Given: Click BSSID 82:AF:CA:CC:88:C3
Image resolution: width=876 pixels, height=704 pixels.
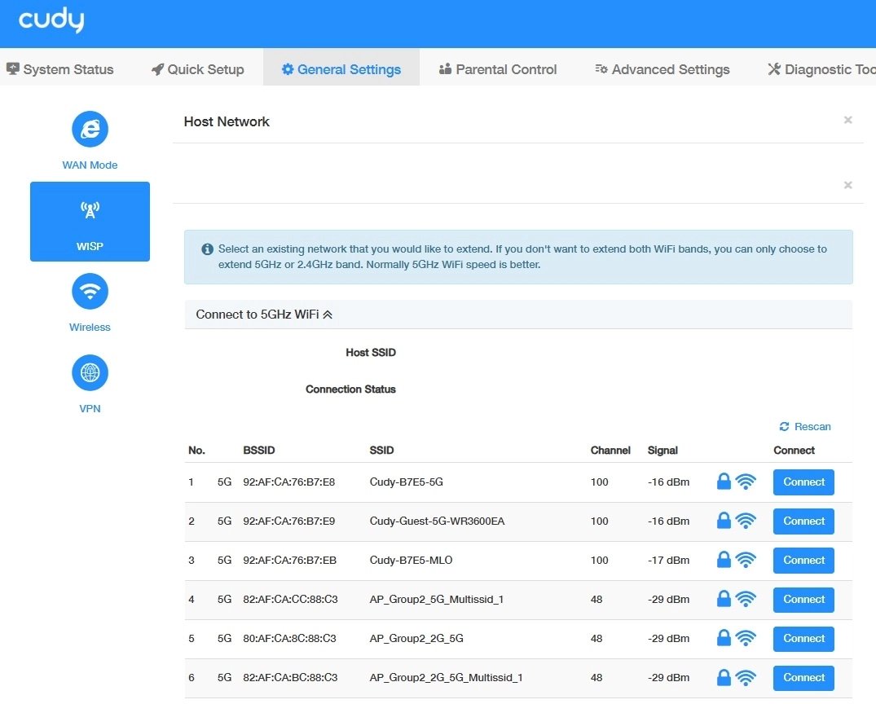Looking at the screenshot, I should pyautogui.click(x=290, y=600).
